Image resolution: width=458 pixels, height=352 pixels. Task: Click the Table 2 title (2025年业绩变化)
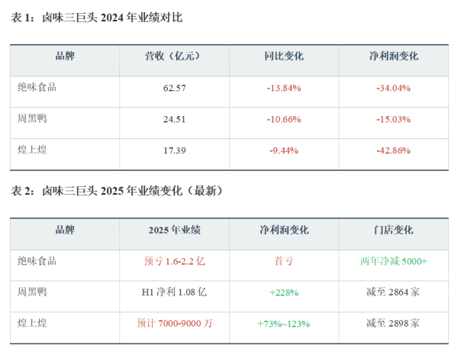[x=118, y=190]
